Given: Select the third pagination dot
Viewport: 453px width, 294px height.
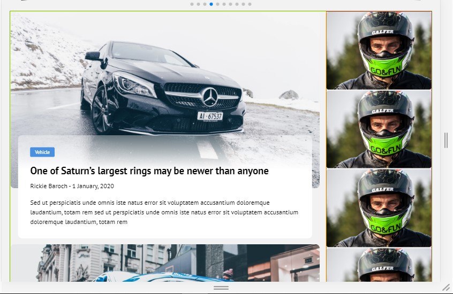Looking at the screenshot, I should click(x=205, y=4).
